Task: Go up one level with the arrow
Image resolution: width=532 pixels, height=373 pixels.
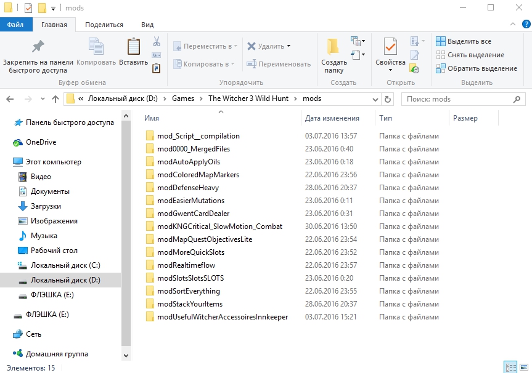Action: (55, 98)
